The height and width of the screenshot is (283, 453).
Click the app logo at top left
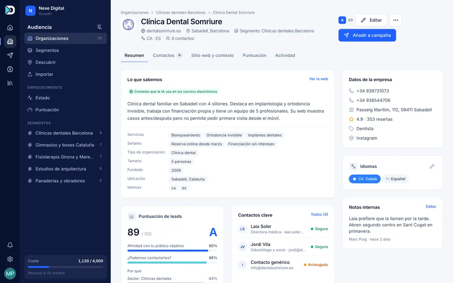point(10,10)
